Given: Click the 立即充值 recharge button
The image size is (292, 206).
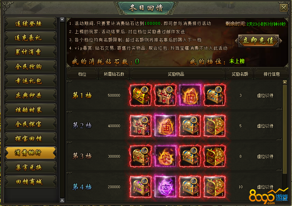Looking at the screenshot, I should [x=258, y=40].
